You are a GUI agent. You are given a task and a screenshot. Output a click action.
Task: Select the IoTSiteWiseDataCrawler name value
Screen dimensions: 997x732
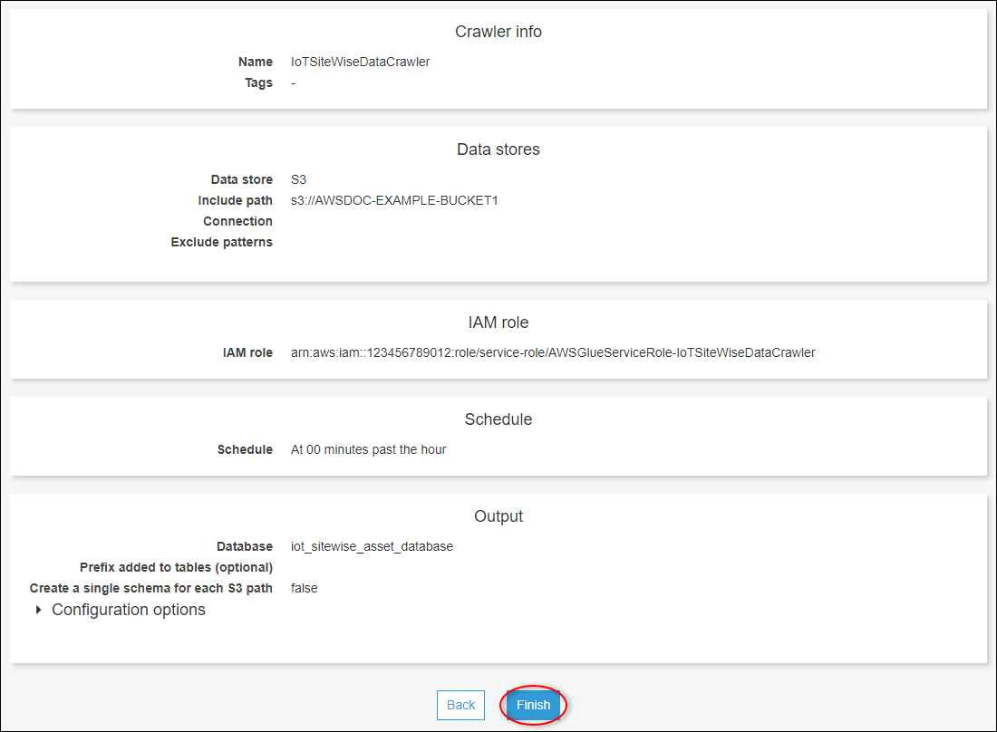coord(360,62)
